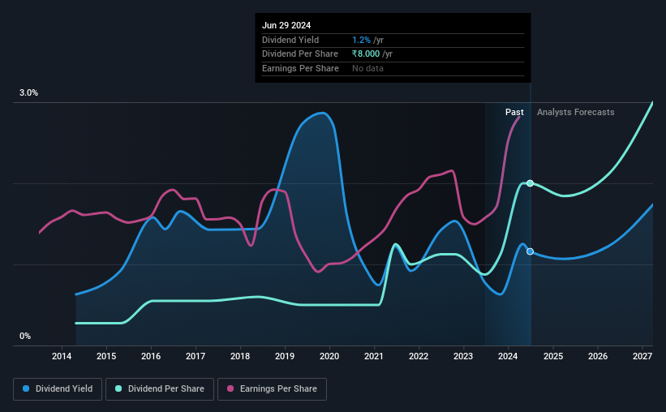Toggle the Dividend Per Share legend series

pyautogui.click(x=160, y=388)
